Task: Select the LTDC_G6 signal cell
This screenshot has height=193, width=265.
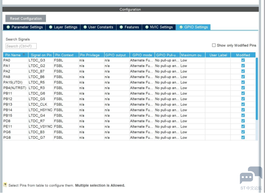Action: (x=41, y=93)
